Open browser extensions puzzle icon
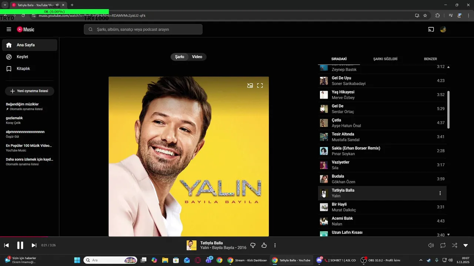 437,16
